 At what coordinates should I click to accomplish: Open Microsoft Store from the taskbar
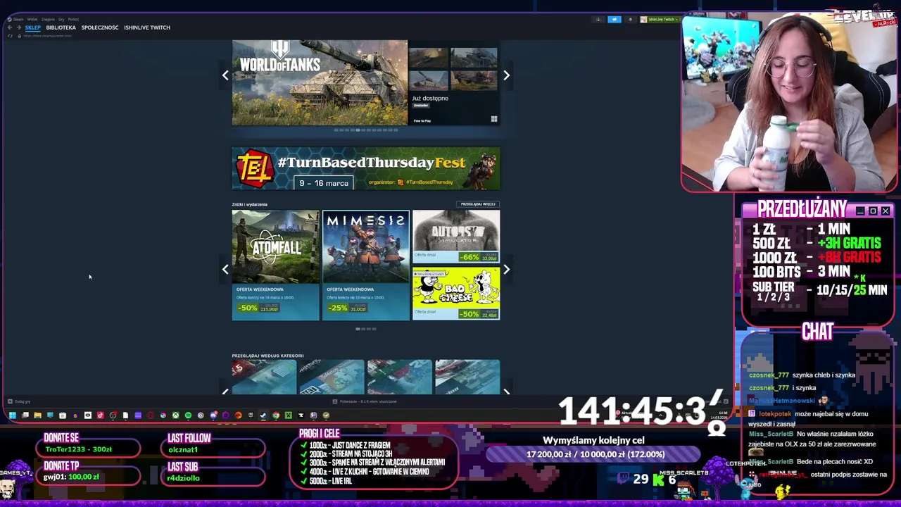tap(63, 415)
